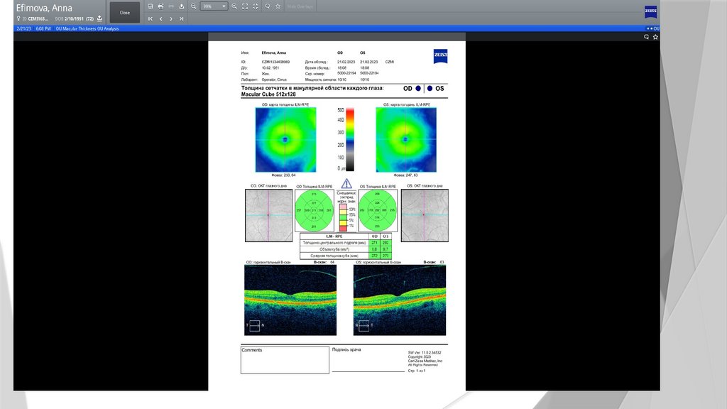Save the report with the save icon
This screenshot has width=727, height=409.
(151, 6)
